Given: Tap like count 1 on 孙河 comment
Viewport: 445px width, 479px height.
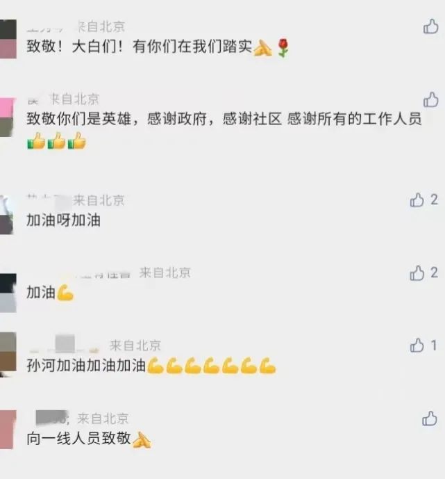Looking at the screenshot, I should tap(434, 346).
